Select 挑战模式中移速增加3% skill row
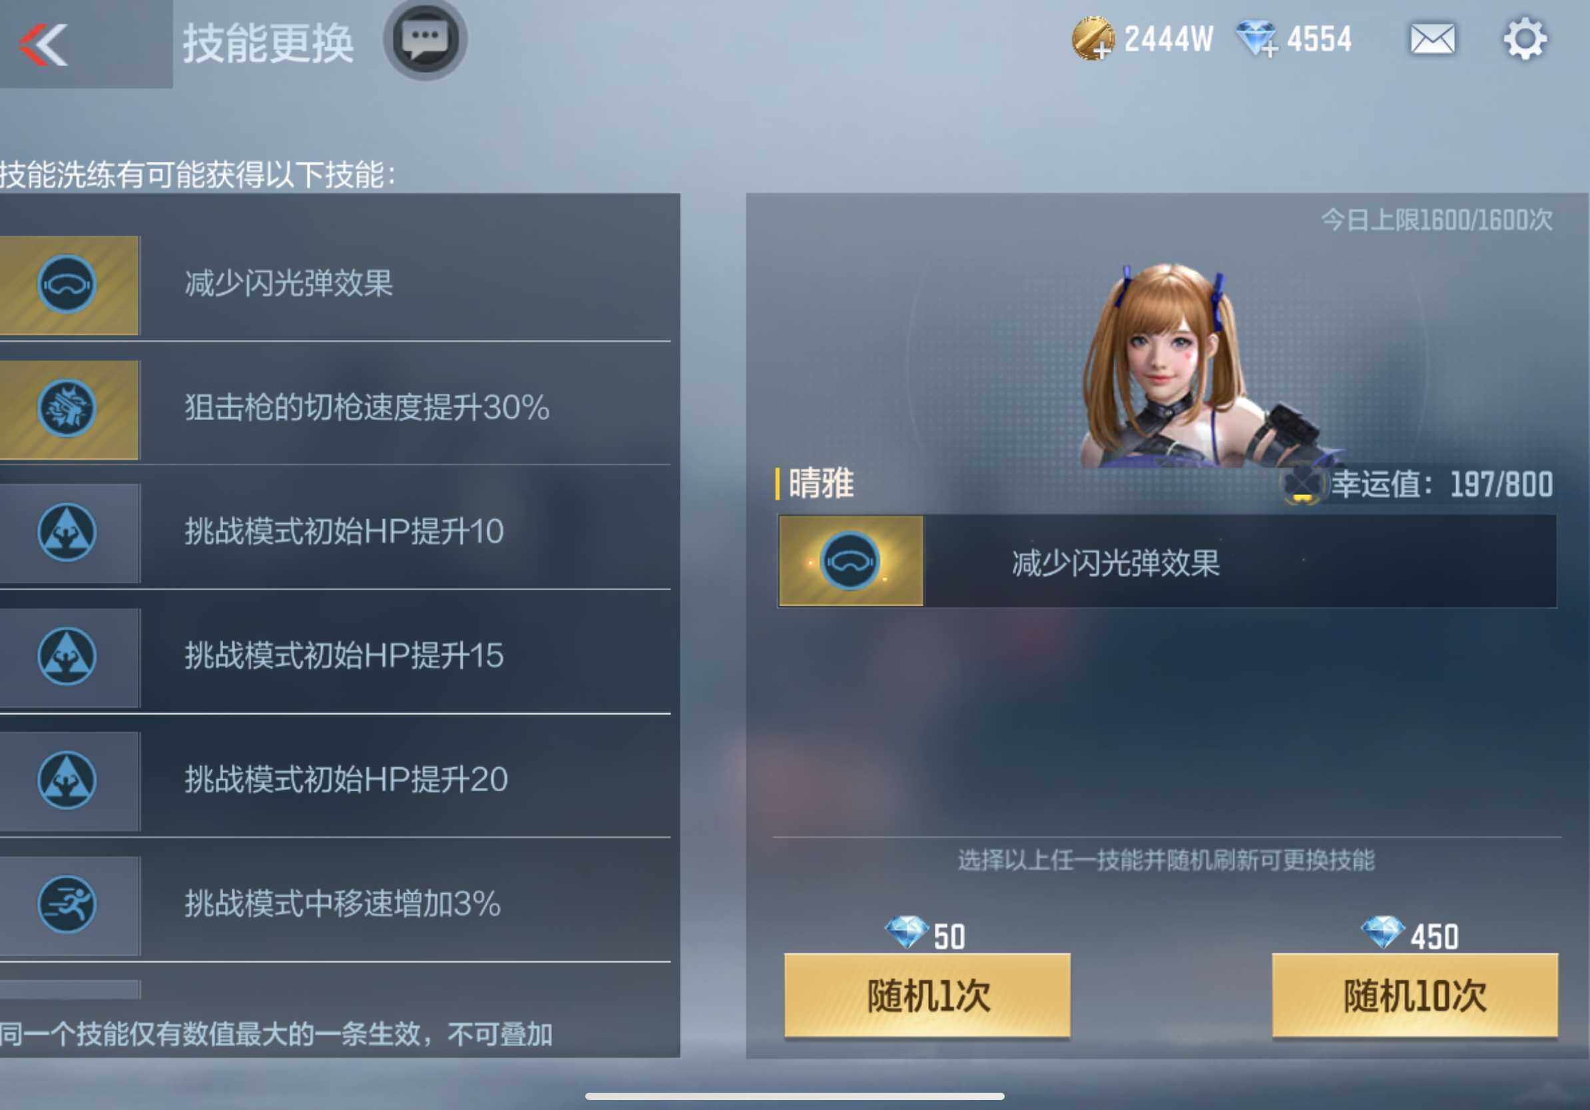Viewport: 1590px width, 1110px height. pos(335,905)
